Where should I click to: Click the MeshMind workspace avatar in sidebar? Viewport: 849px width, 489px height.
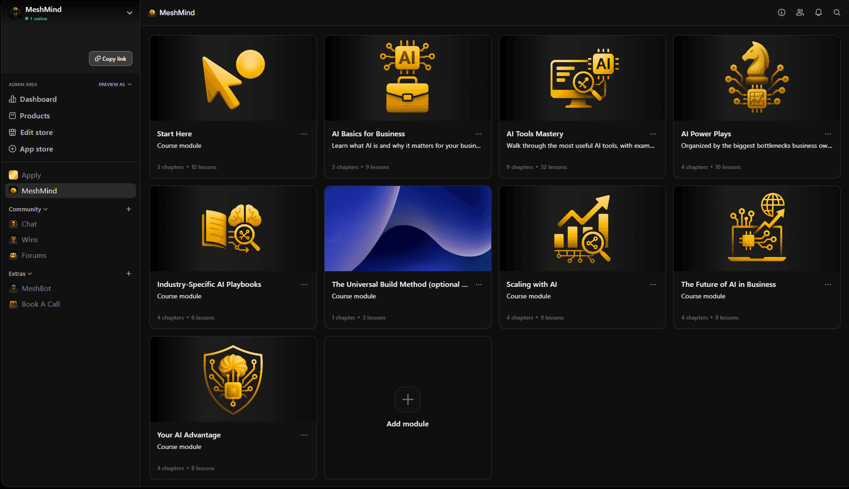click(x=15, y=13)
